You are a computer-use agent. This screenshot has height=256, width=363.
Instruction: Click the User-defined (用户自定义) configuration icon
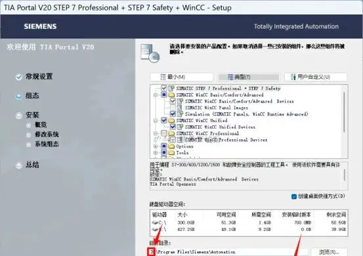(293, 77)
